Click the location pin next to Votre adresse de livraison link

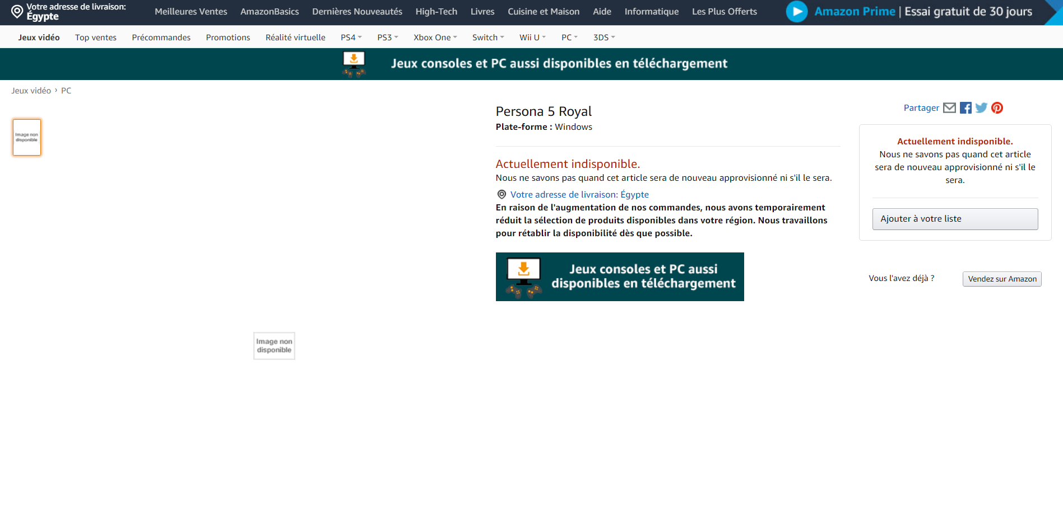point(502,194)
